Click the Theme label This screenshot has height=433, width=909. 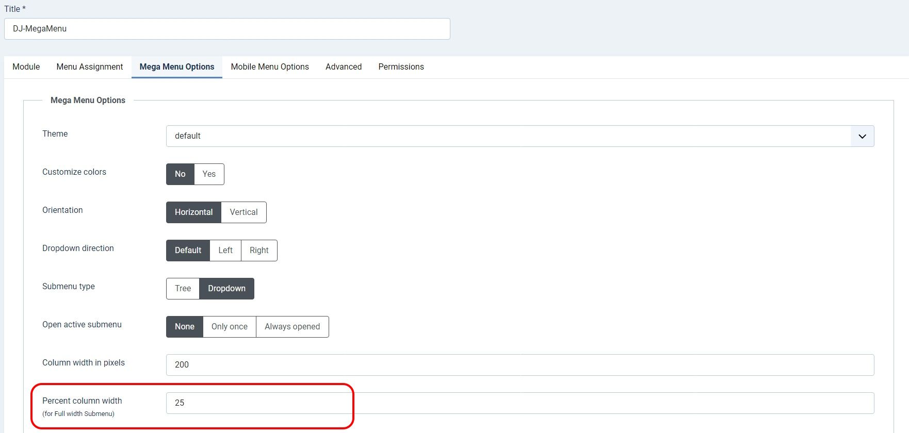[55, 134]
